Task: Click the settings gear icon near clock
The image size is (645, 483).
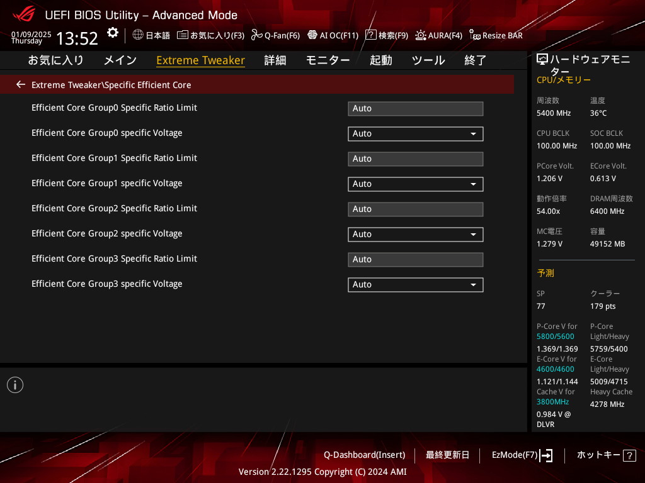Action: pyautogui.click(x=112, y=33)
